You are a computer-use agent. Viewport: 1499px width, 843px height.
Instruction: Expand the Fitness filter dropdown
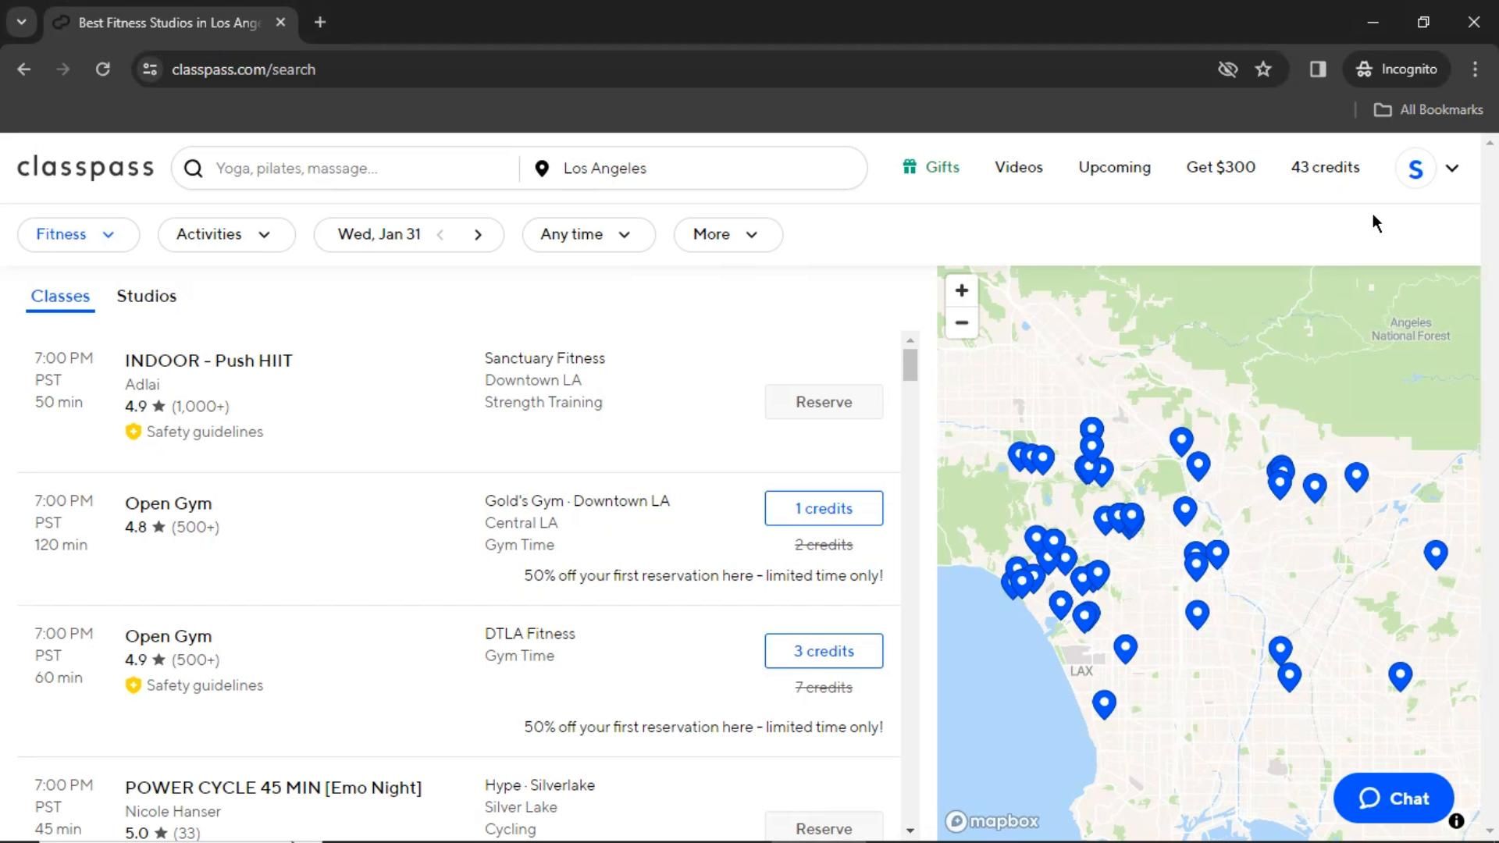[78, 235]
